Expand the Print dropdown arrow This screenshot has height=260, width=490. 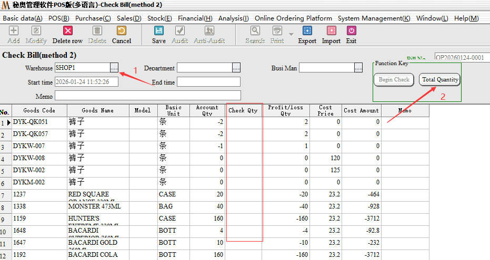291,34
